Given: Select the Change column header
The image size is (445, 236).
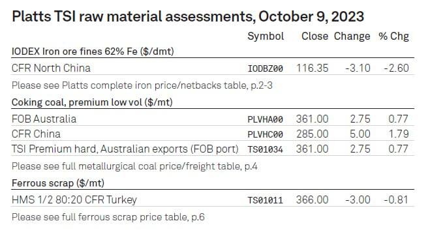Looking at the screenshot, I should [x=352, y=37].
